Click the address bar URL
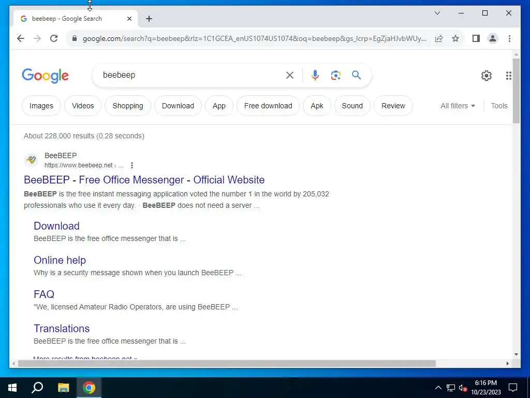Viewport: 530px width, 398px height. [254, 38]
